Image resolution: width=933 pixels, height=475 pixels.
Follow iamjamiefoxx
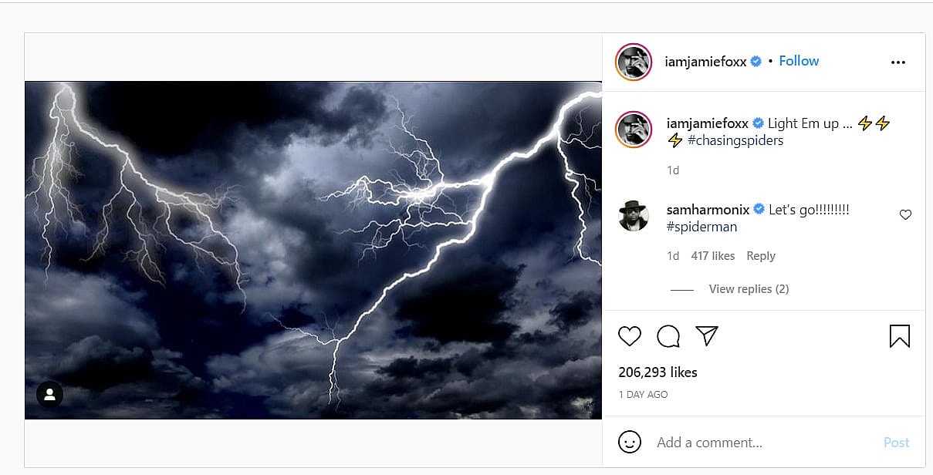(799, 61)
